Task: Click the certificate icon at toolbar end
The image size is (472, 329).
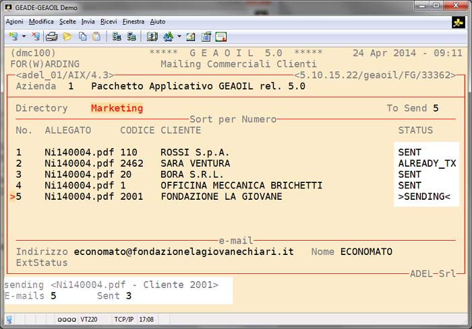Action: [x=220, y=36]
